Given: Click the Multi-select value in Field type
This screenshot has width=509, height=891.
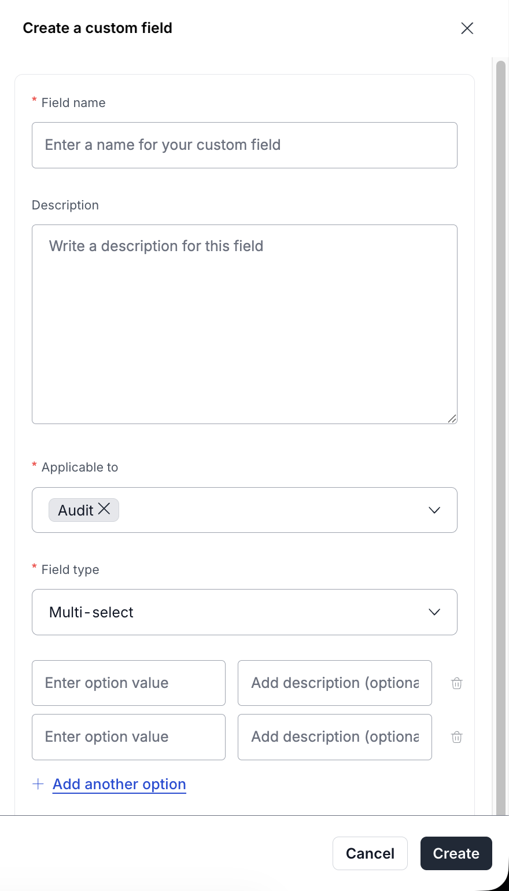Looking at the screenshot, I should tap(91, 612).
